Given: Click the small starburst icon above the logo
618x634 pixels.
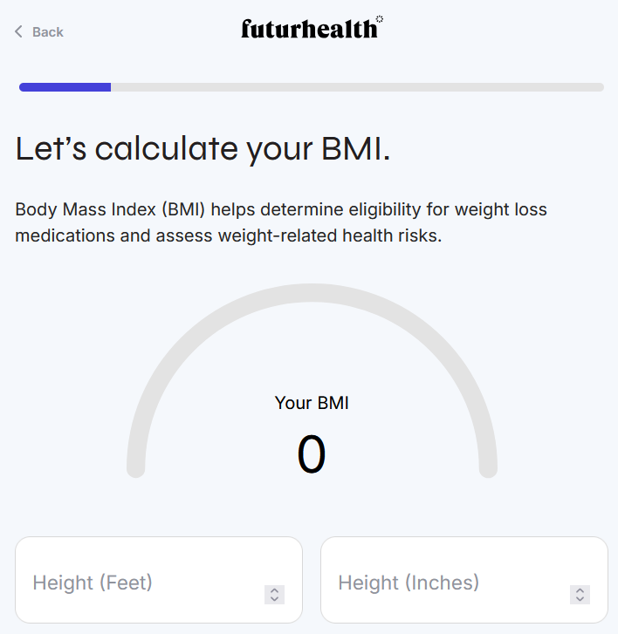Looking at the screenshot, I should [380, 18].
